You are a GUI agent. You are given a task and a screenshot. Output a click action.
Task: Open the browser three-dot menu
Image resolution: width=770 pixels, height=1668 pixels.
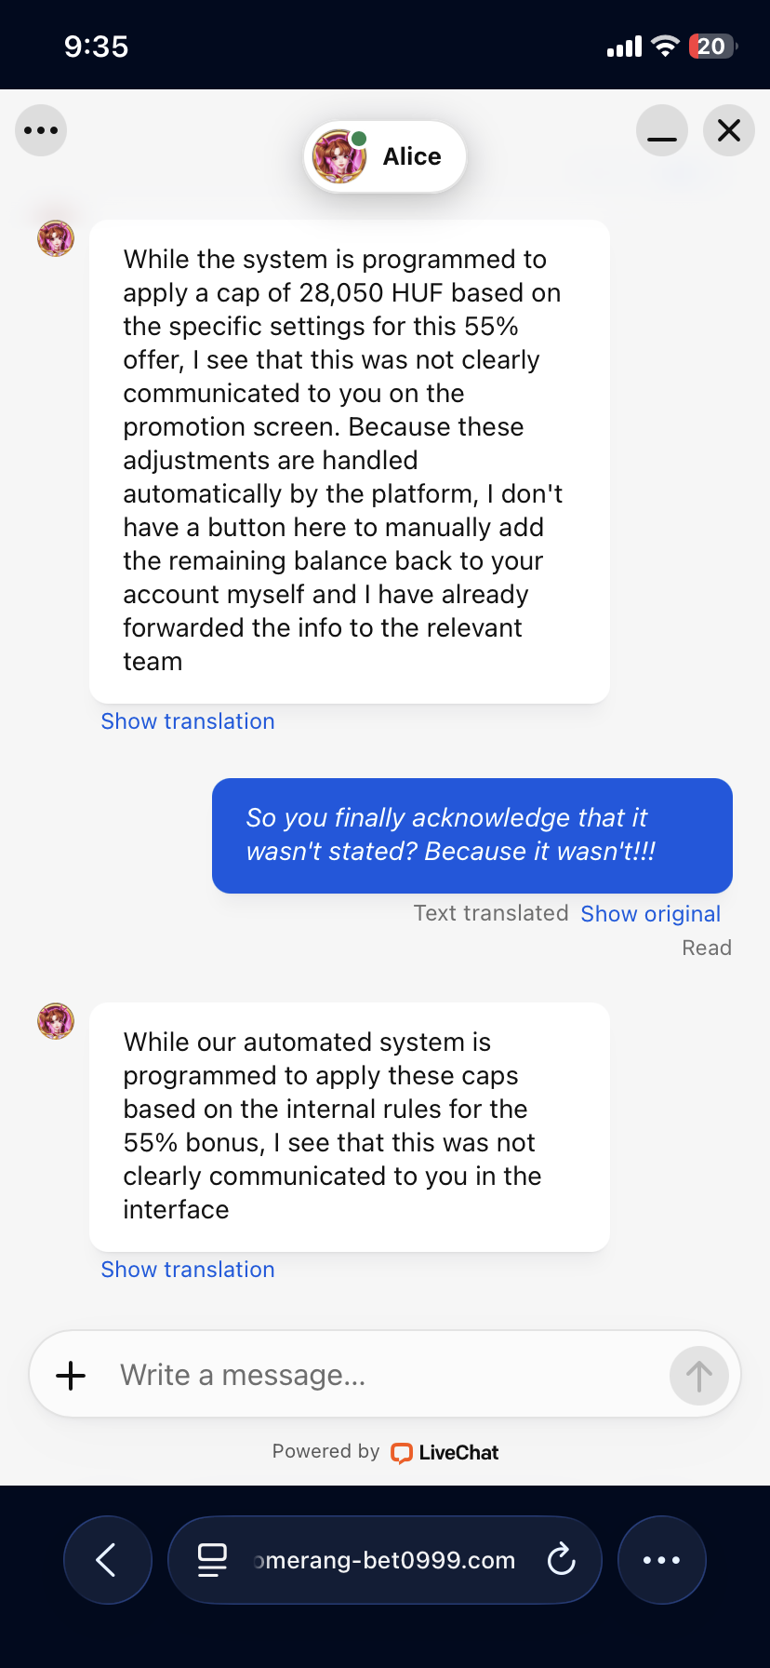pos(661,1560)
